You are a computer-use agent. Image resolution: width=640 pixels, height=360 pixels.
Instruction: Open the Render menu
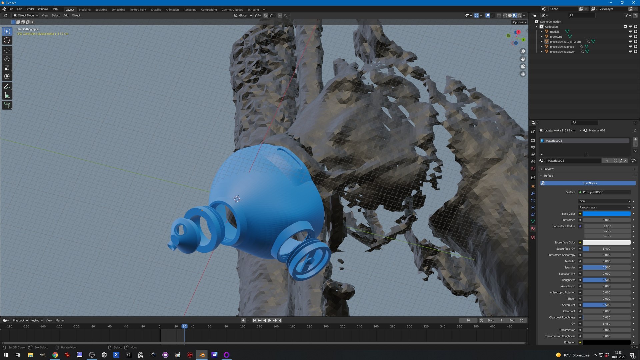30,9
